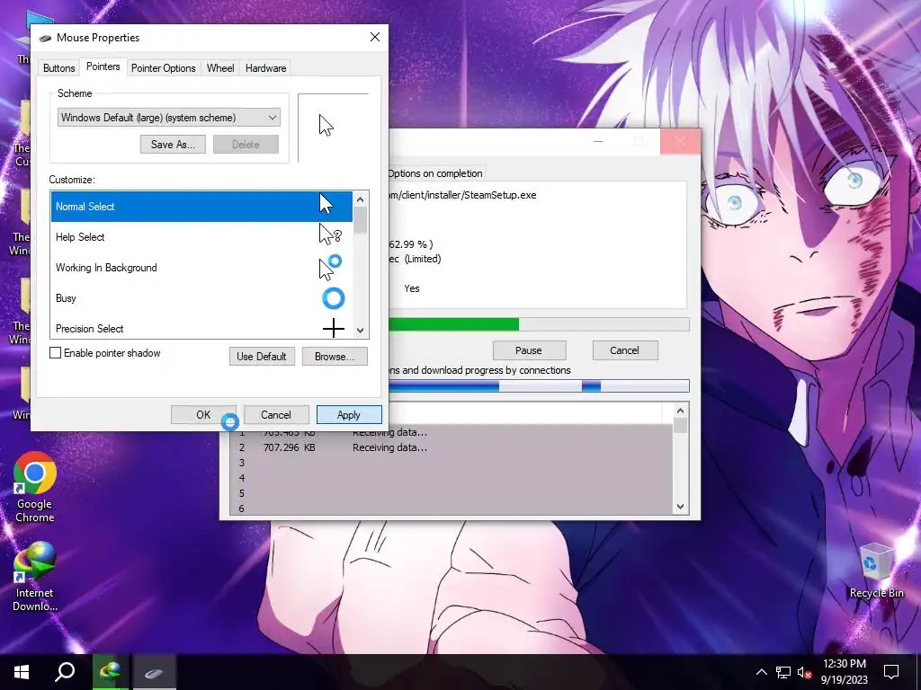The height and width of the screenshot is (690, 921).
Task: Pause the download in progress
Action: point(529,350)
